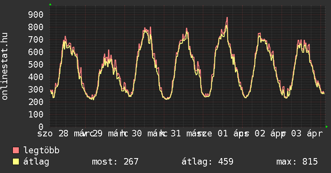The height and width of the screenshot is (173, 331).
Task: Click the 'most: 267' current value
Action: click(x=115, y=162)
